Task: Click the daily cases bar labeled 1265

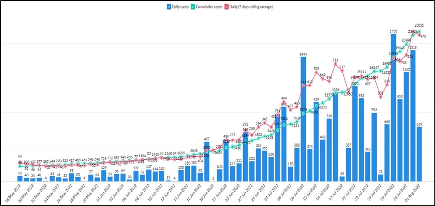Action: pos(406,126)
